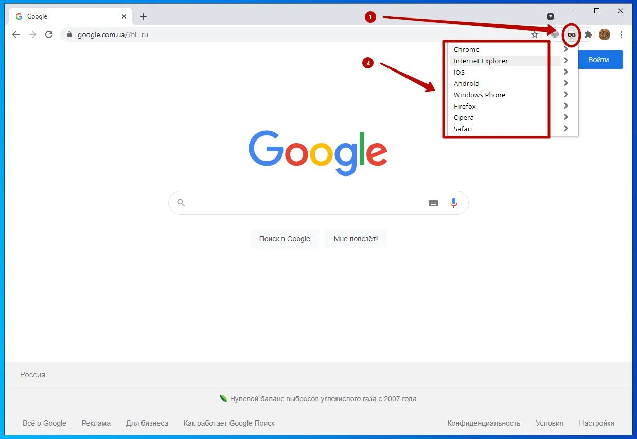Viewport: 637px width, 439px height.
Task: Open the Конфиденциальность link
Action: pos(484,423)
